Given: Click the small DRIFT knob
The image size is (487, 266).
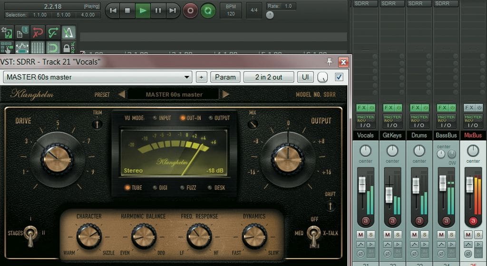Looking at the screenshot, I should click(x=330, y=206).
